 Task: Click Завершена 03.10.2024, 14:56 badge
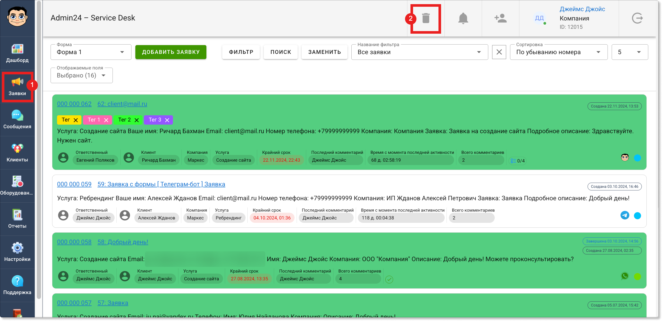coord(612,241)
